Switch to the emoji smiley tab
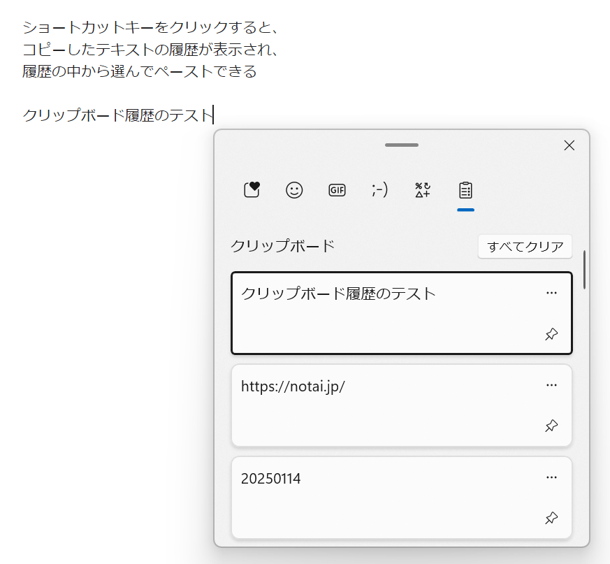This screenshot has width=610, height=564. (x=294, y=190)
